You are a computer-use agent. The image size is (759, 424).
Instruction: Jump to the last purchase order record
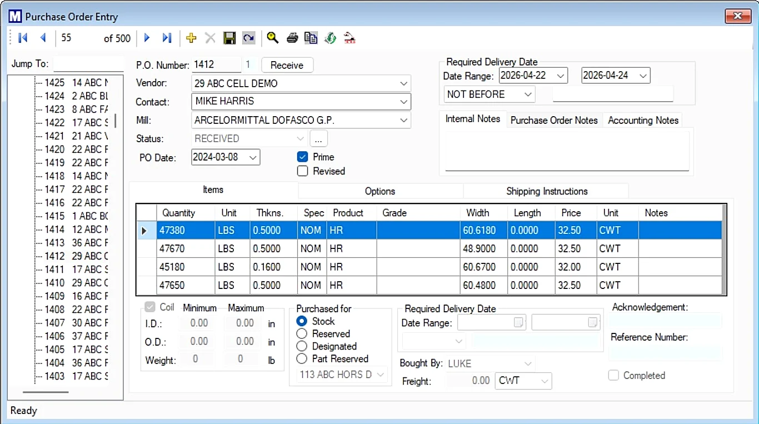(x=167, y=38)
